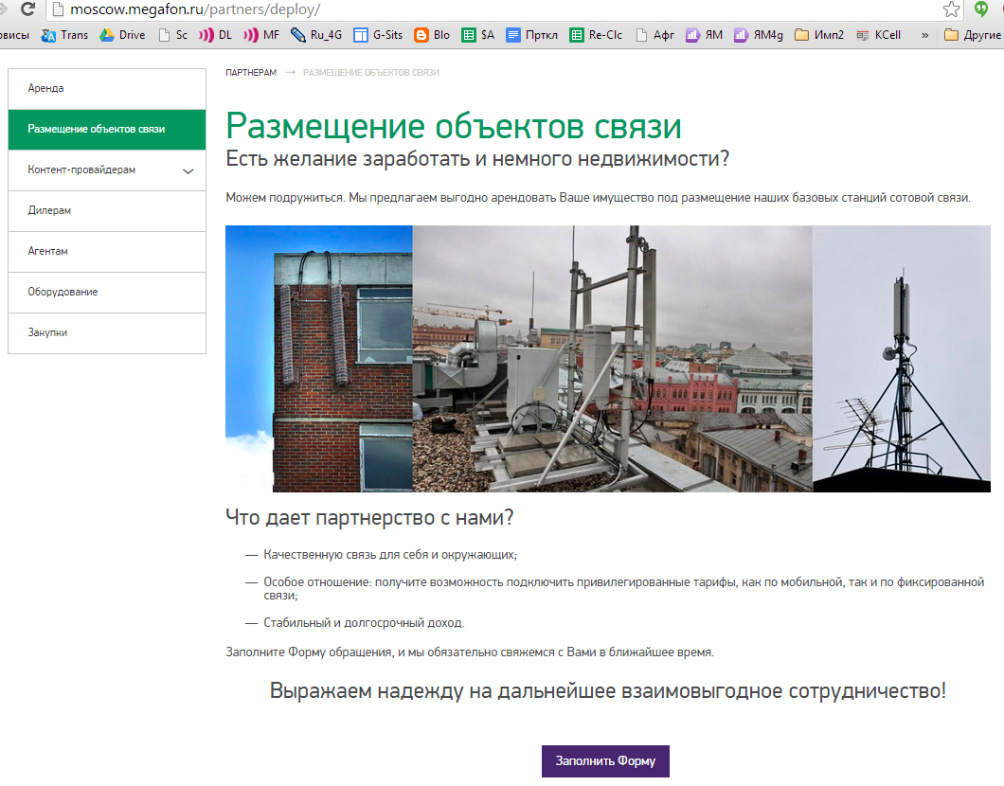
Task: Bookmark this page with the star icon
Action: click(951, 9)
